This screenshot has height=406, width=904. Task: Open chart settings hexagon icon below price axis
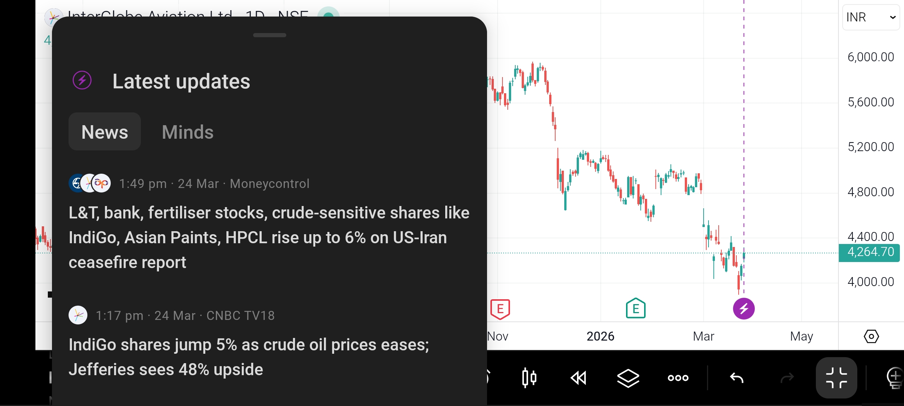click(871, 336)
